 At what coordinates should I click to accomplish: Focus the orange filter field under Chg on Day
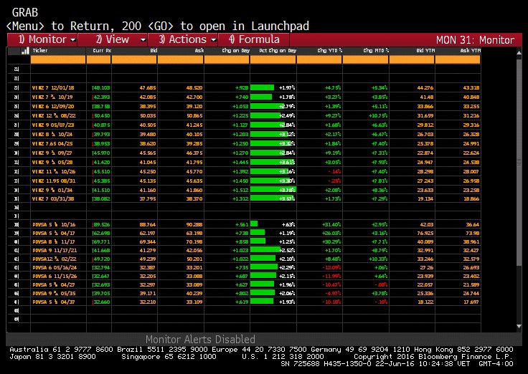(x=227, y=59)
